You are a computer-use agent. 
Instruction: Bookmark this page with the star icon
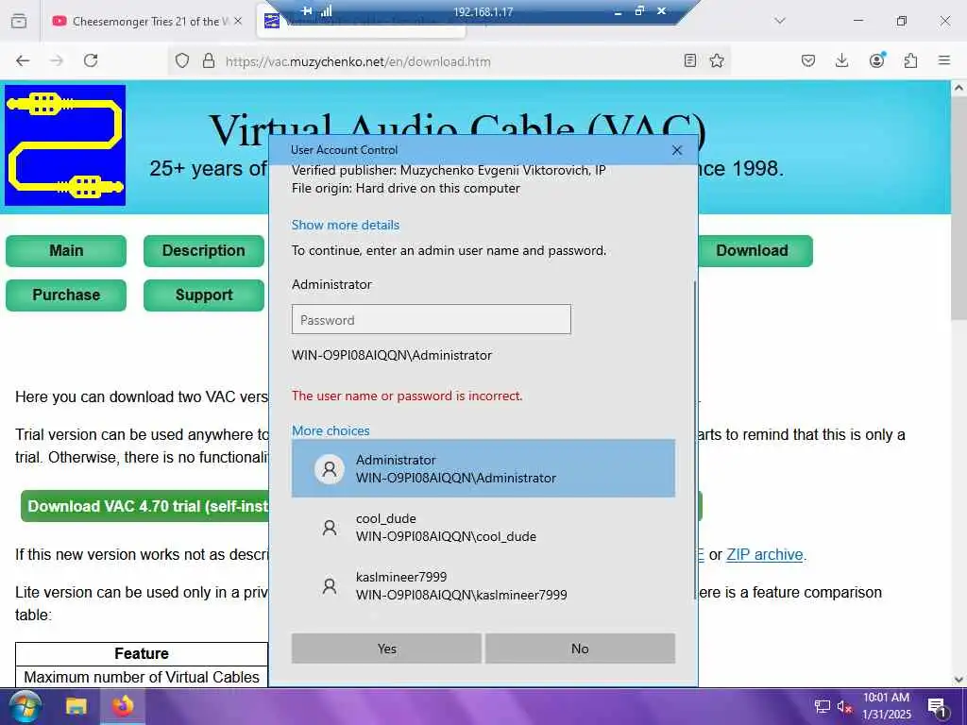pos(717,60)
